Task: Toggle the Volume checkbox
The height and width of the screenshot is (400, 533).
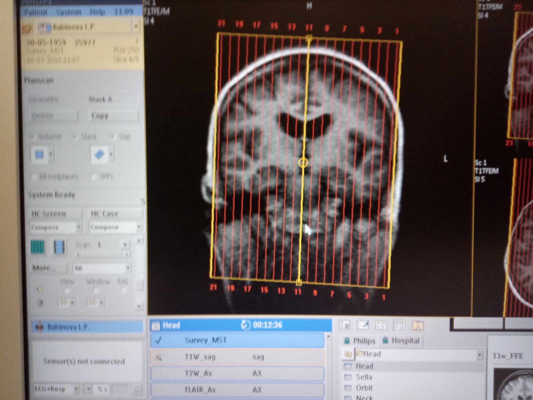Action: [x=32, y=136]
